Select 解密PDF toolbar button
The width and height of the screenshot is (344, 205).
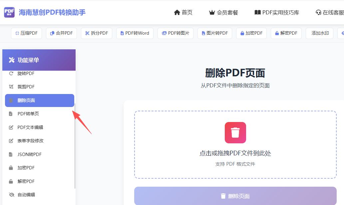point(286,33)
